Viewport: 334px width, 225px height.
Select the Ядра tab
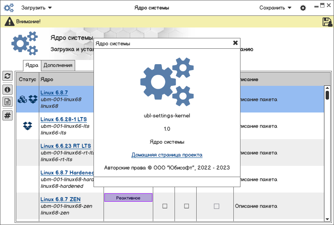[32, 65]
